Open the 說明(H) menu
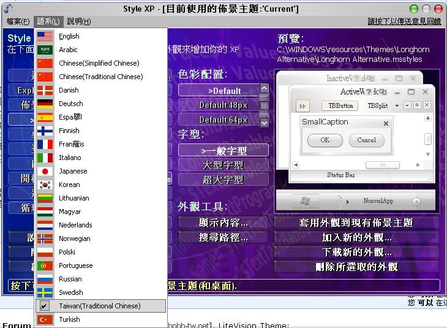 point(78,21)
